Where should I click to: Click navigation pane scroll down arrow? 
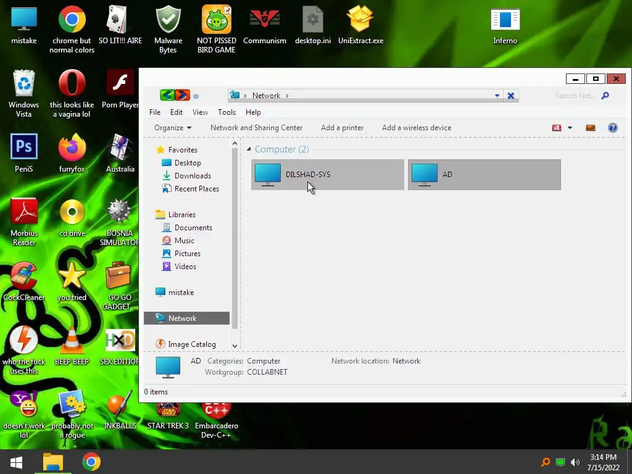pos(235,346)
